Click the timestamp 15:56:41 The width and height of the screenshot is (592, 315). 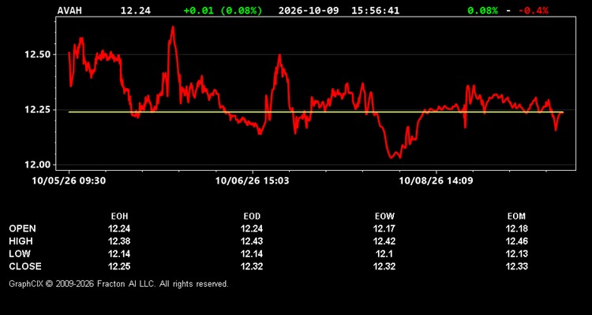[x=375, y=10]
